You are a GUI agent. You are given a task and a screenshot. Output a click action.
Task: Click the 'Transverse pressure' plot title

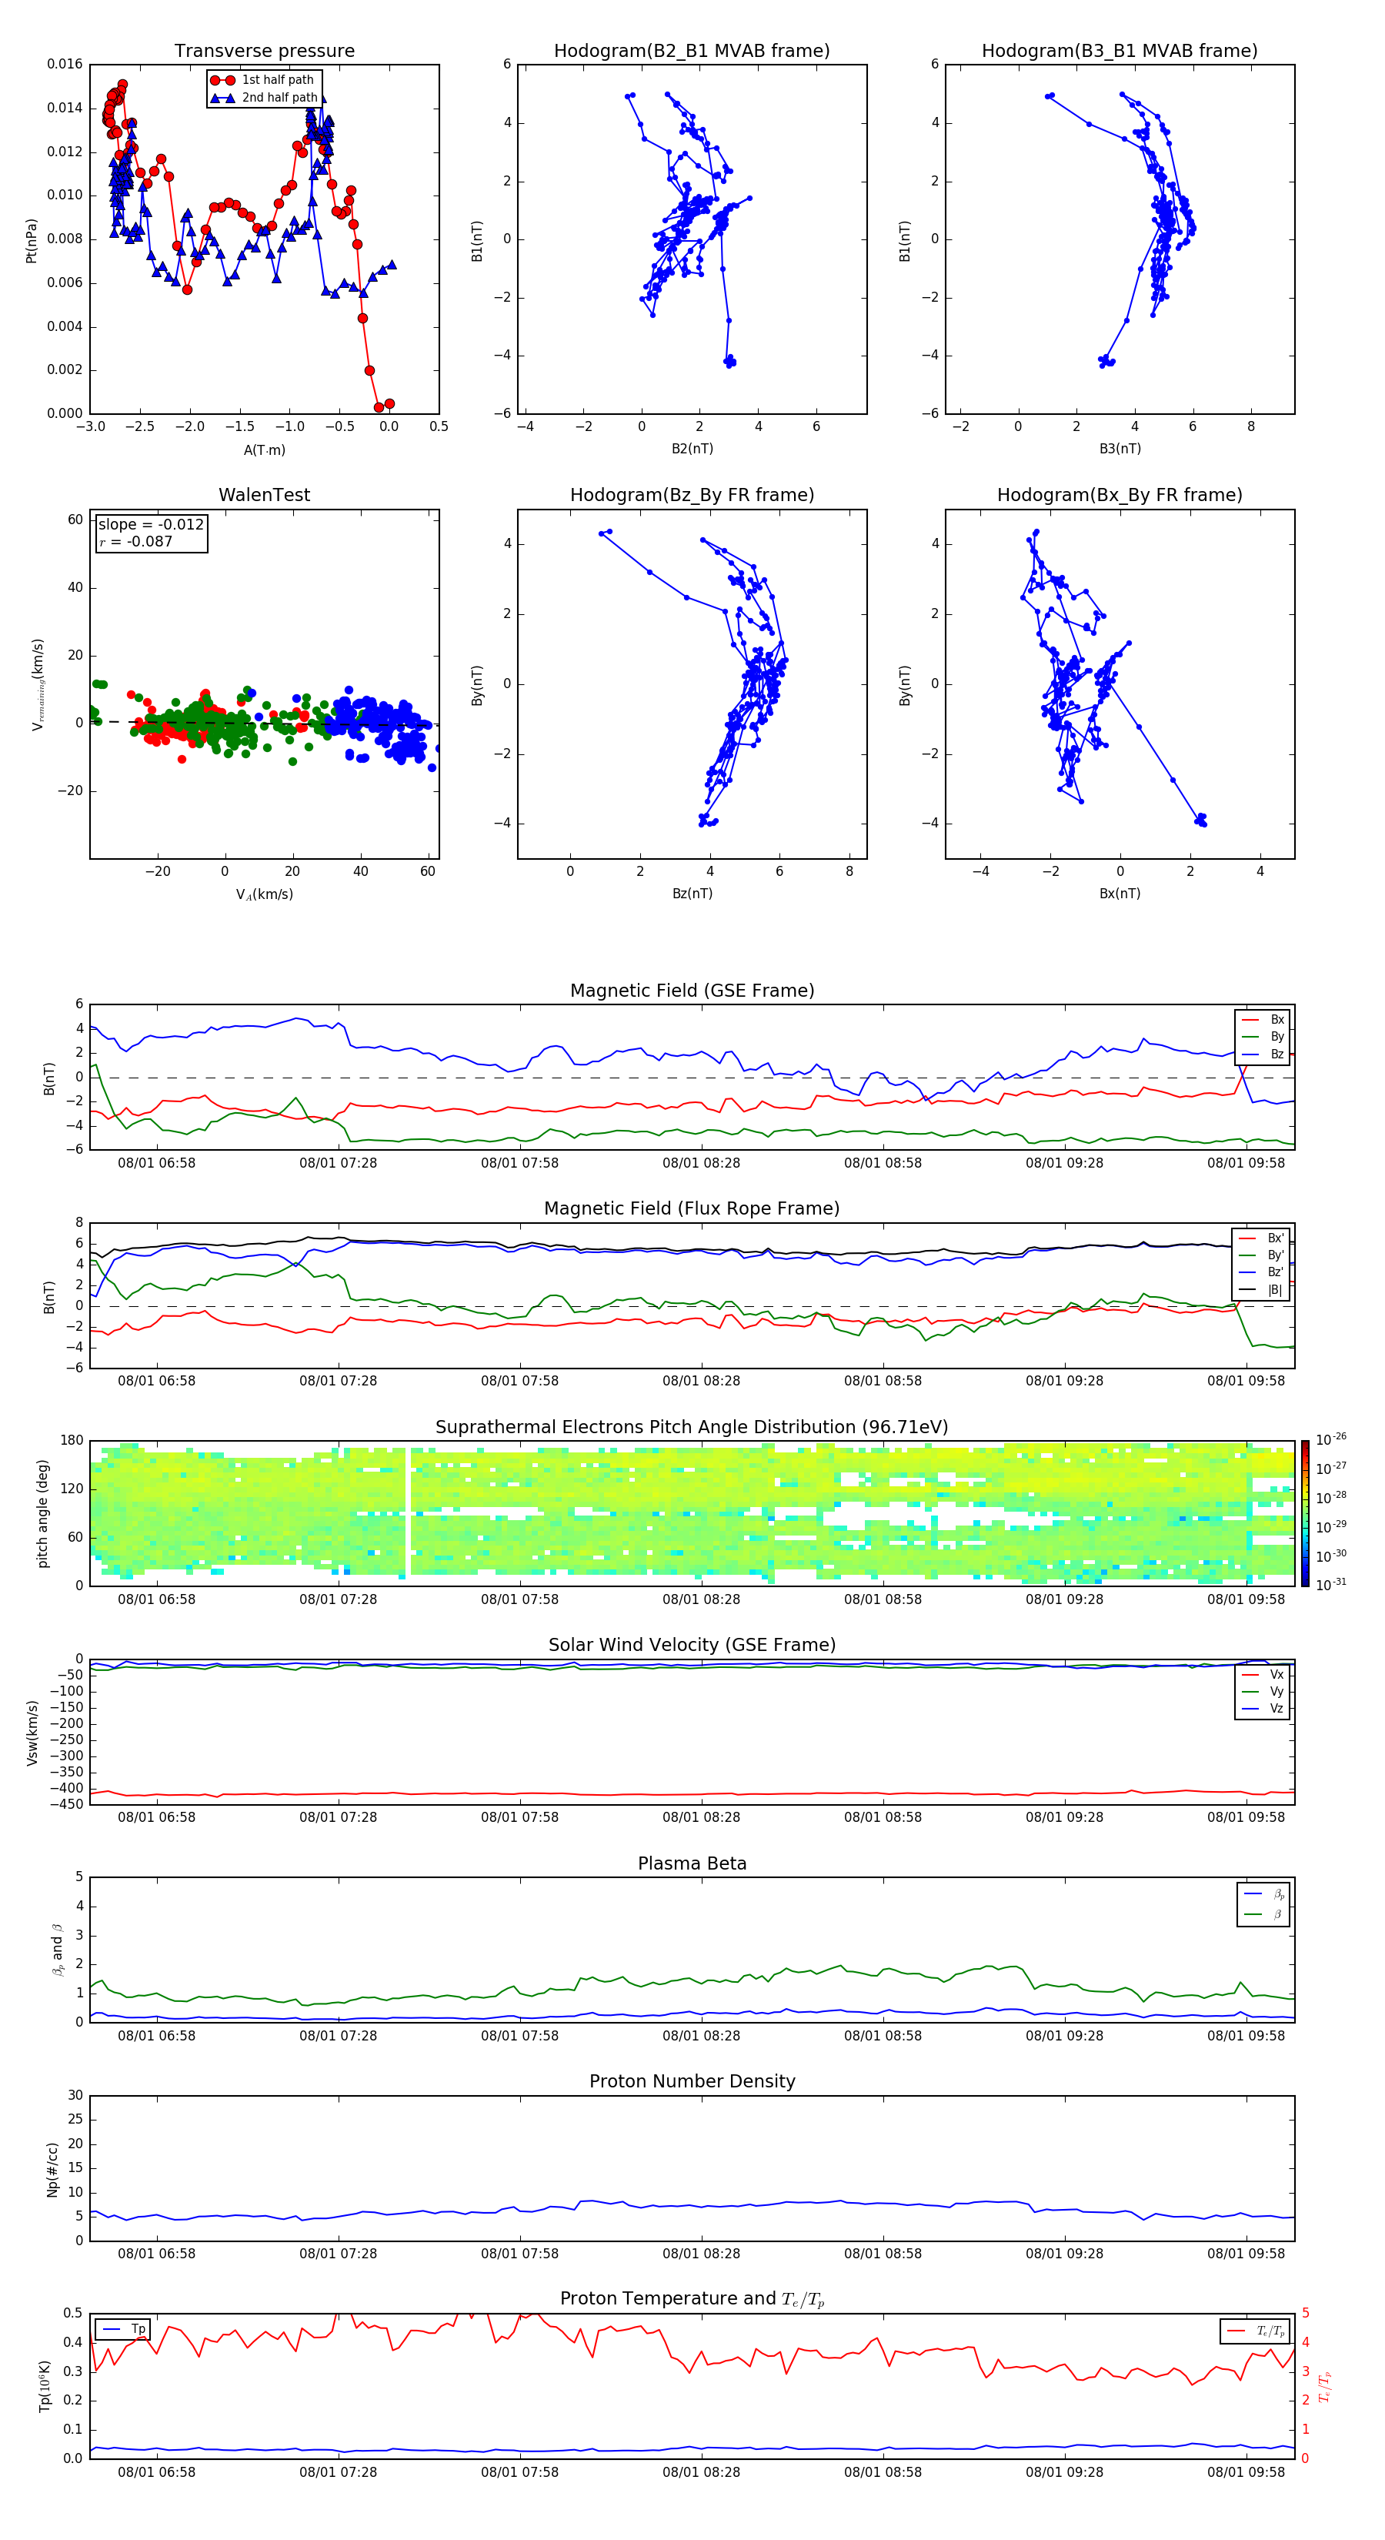click(x=264, y=52)
